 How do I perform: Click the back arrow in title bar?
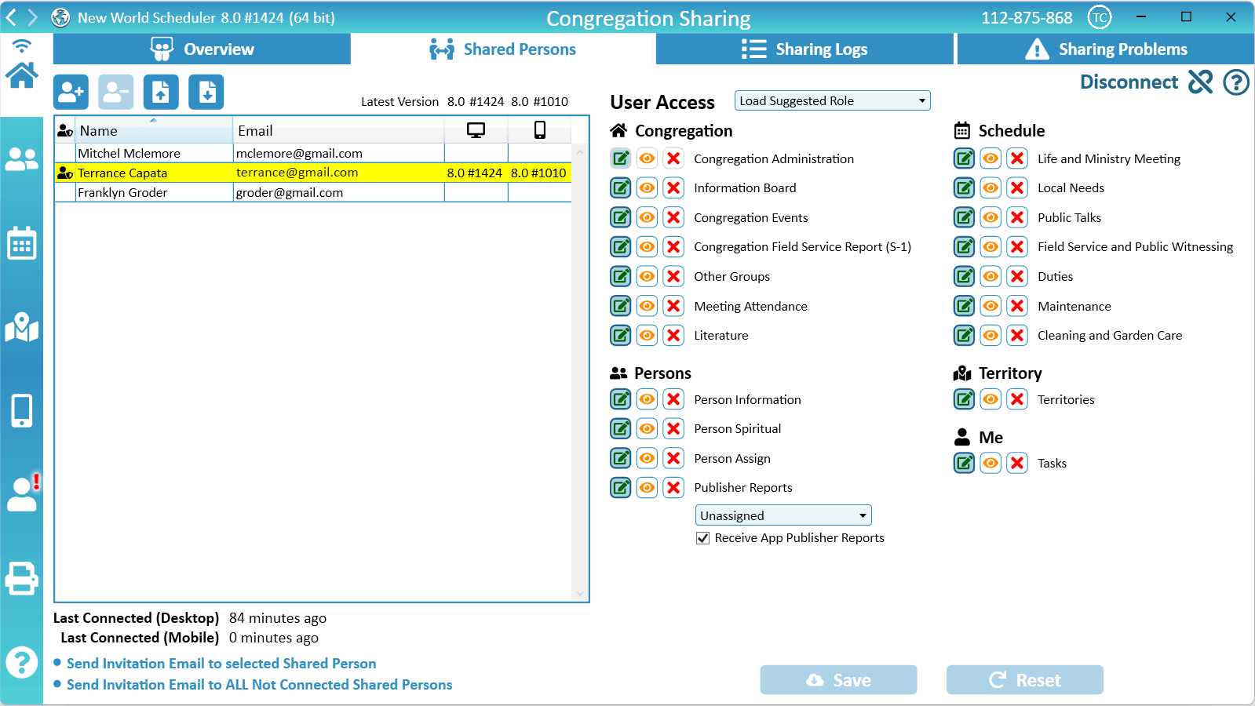click(11, 17)
